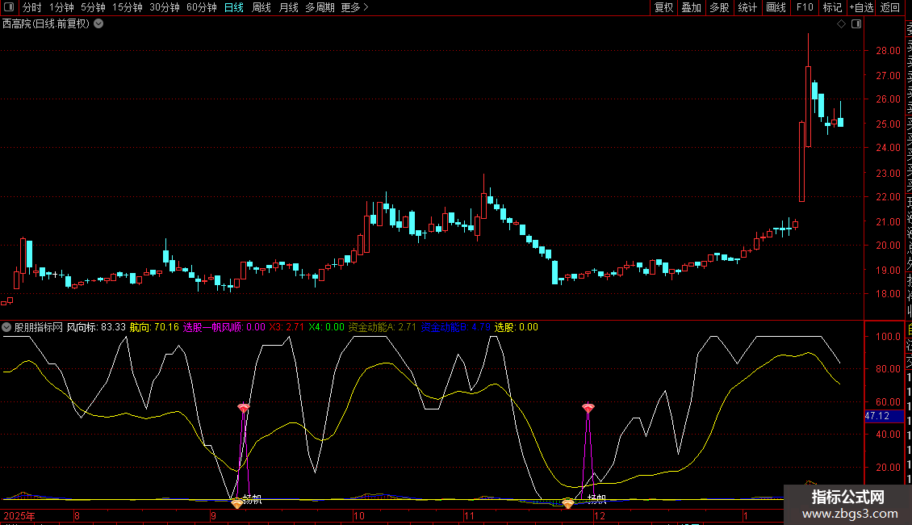The image size is (912, 525).
Task: Open the 叠加 overlay option
Action: pyautogui.click(x=691, y=7)
